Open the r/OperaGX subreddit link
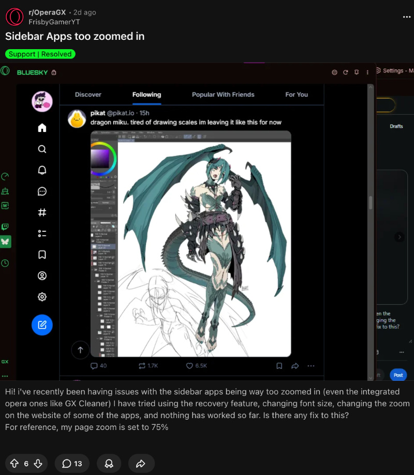Image resolution: width=414 pixels, height=475 pixels. [x=47, y=12]
